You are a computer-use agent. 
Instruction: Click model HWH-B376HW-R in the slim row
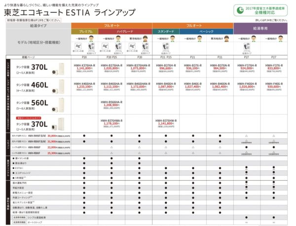pos(166,124)
